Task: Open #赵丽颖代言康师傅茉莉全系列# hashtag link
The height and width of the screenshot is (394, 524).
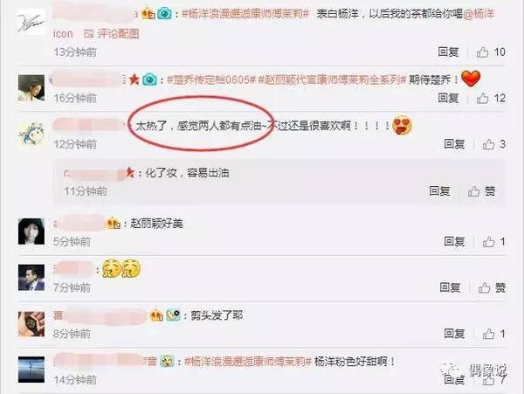Action: (x=332, y=79)
